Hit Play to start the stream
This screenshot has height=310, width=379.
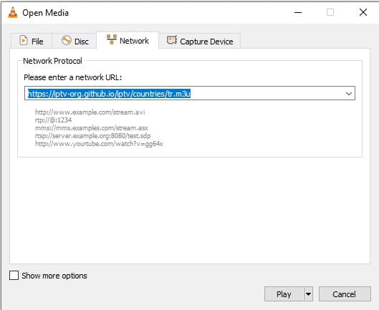(284, 294)
